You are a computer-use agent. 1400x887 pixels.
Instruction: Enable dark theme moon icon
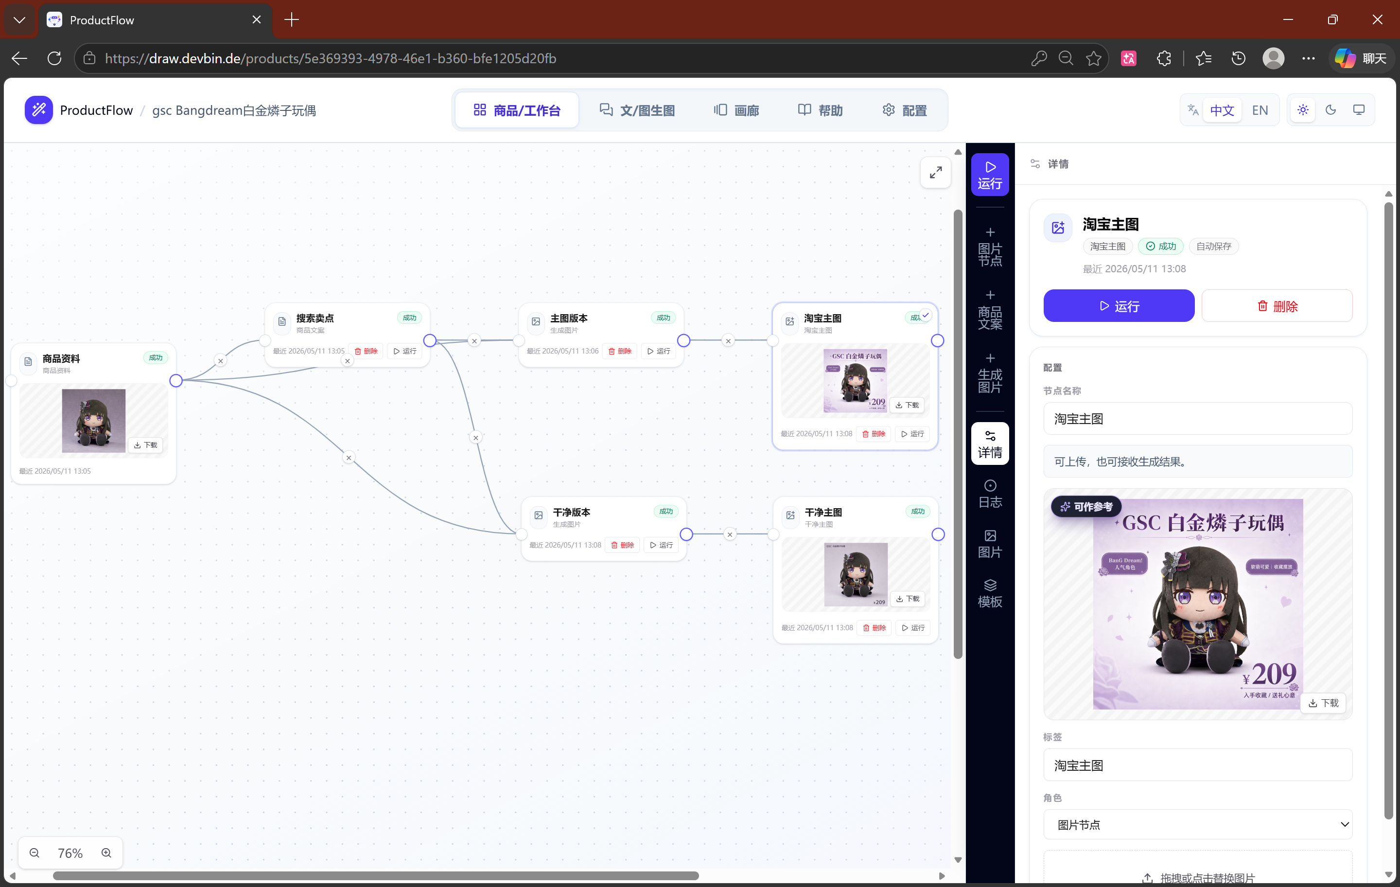coord(1331,110)
